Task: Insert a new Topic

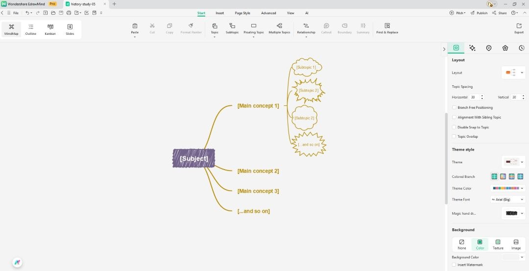Action: coord(215,28)
